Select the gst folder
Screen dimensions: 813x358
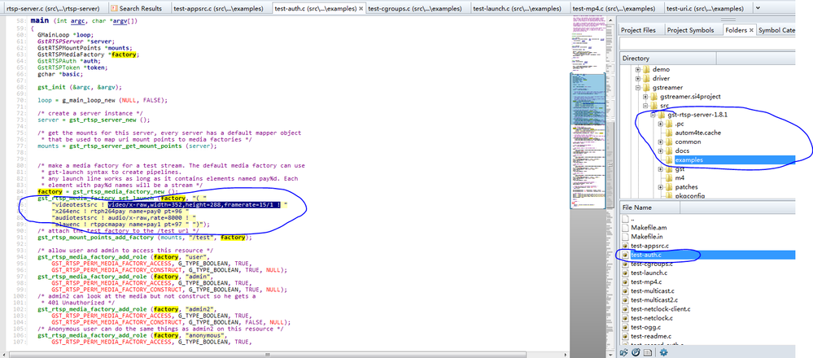[679, 169]
